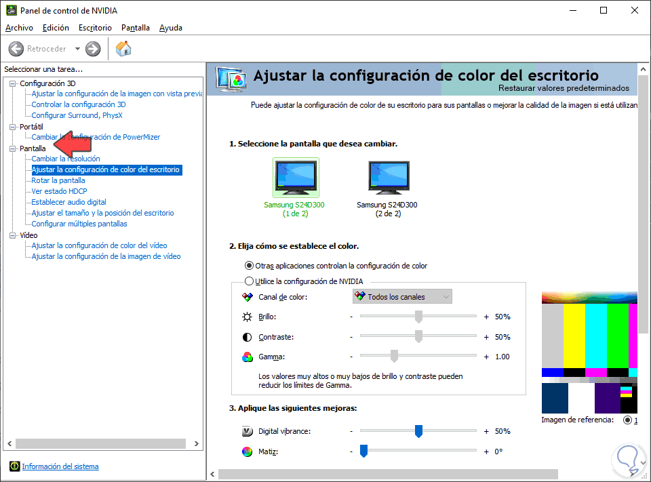Open the Pantalla menu in menu bar
651x482 pixels.
[136, 28]
